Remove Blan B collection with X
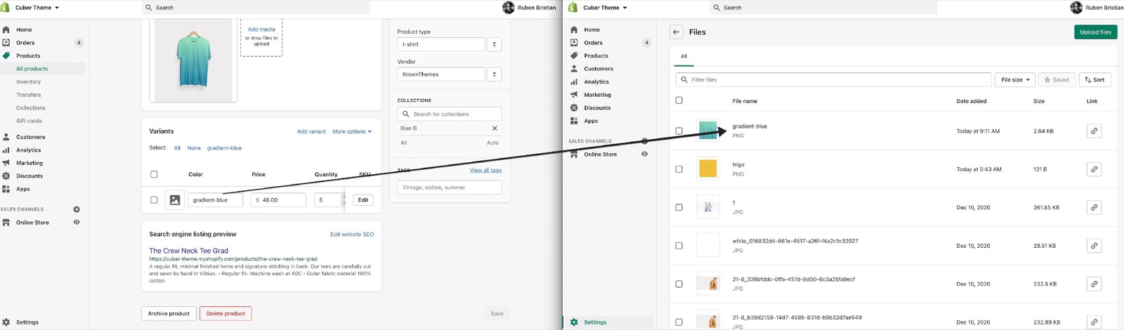 (495, 128)
